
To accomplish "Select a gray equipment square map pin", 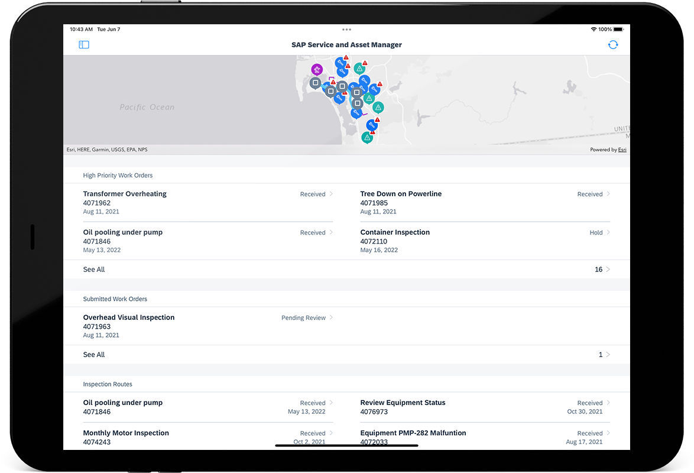I will [x=315, y=83].
